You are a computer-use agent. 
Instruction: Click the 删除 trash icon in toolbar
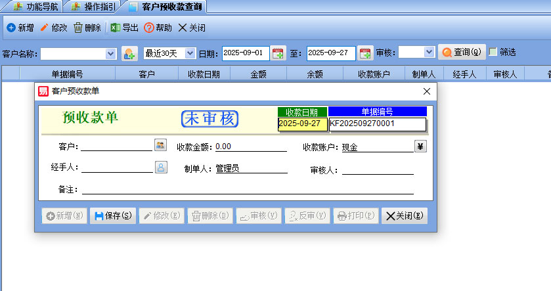(x=78, y=28)
